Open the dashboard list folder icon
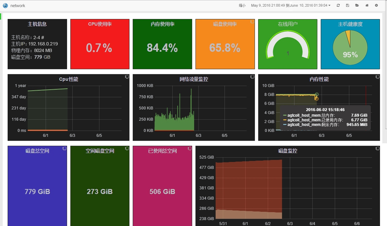Viewport: 387px width, 226px height. tap(357, 5)
